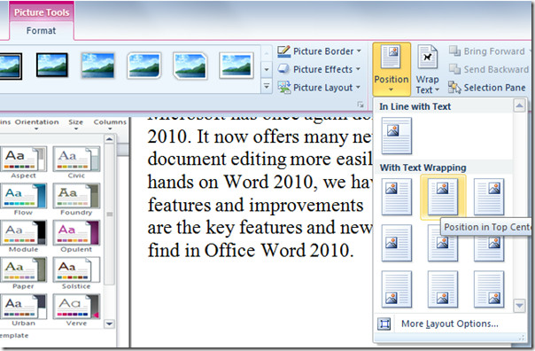Viewport: 535px width, 351px height.
Task: Click Send Backward button
Action: [x=489, y=69]
